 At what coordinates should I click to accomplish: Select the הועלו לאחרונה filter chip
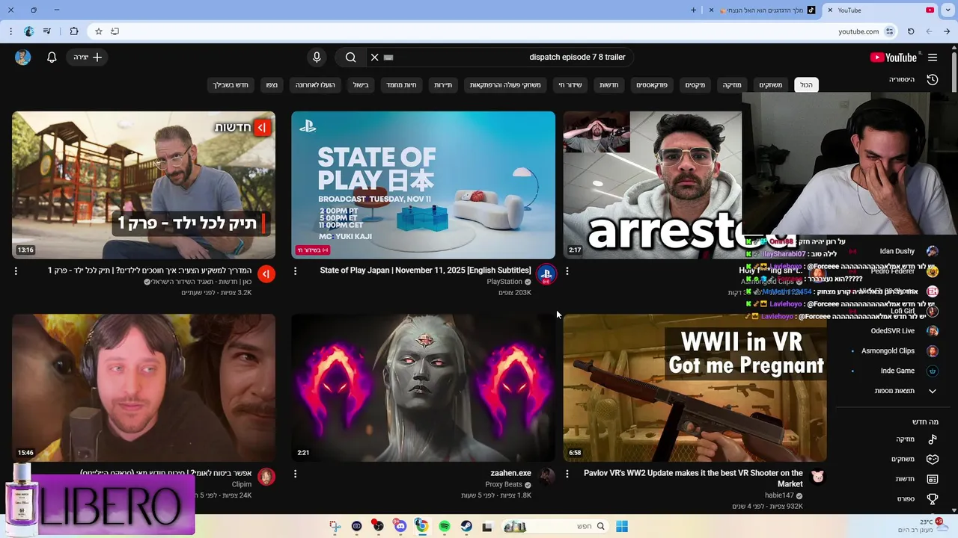tap(315, 85)
